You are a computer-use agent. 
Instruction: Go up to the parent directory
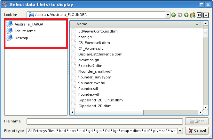pos(186,15)
